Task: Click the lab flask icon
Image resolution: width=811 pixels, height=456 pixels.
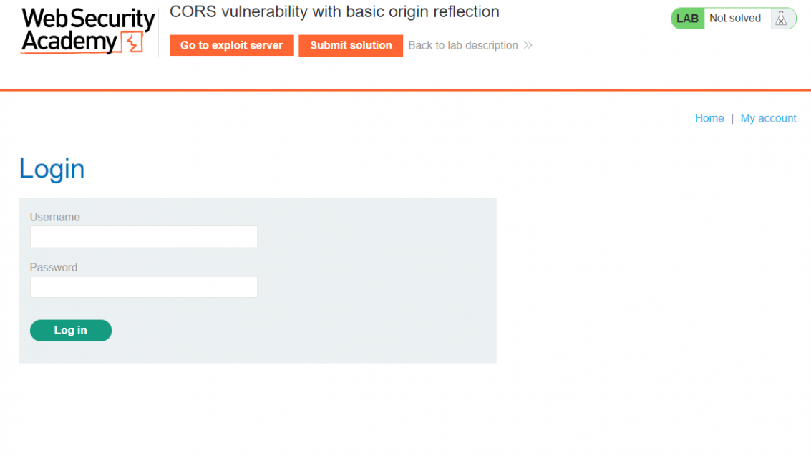Action: [x=781, y=19]
